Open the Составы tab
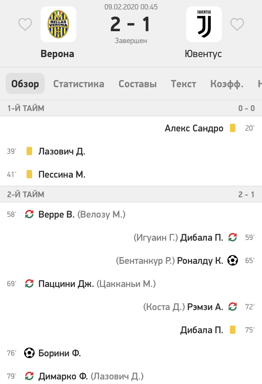 pos(138,84)
